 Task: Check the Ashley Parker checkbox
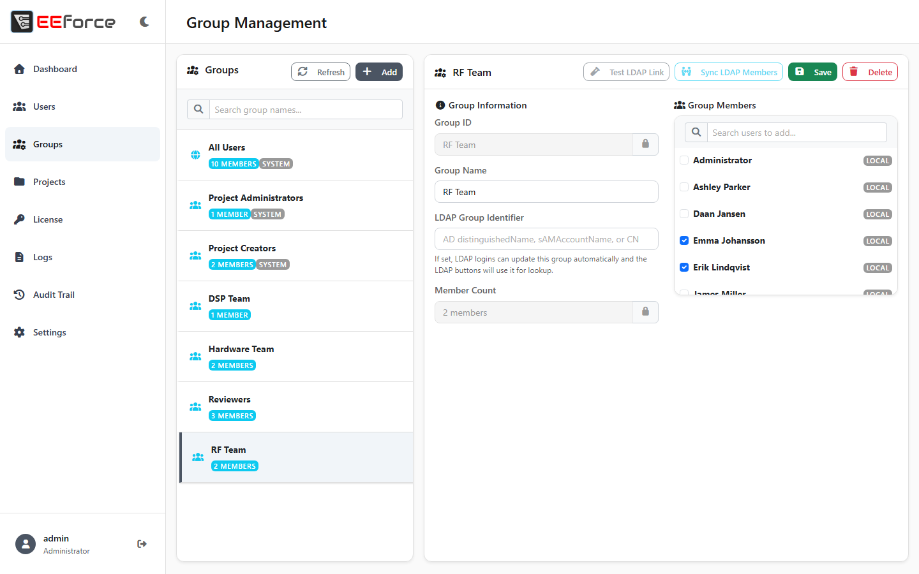[x=684, y=187]
